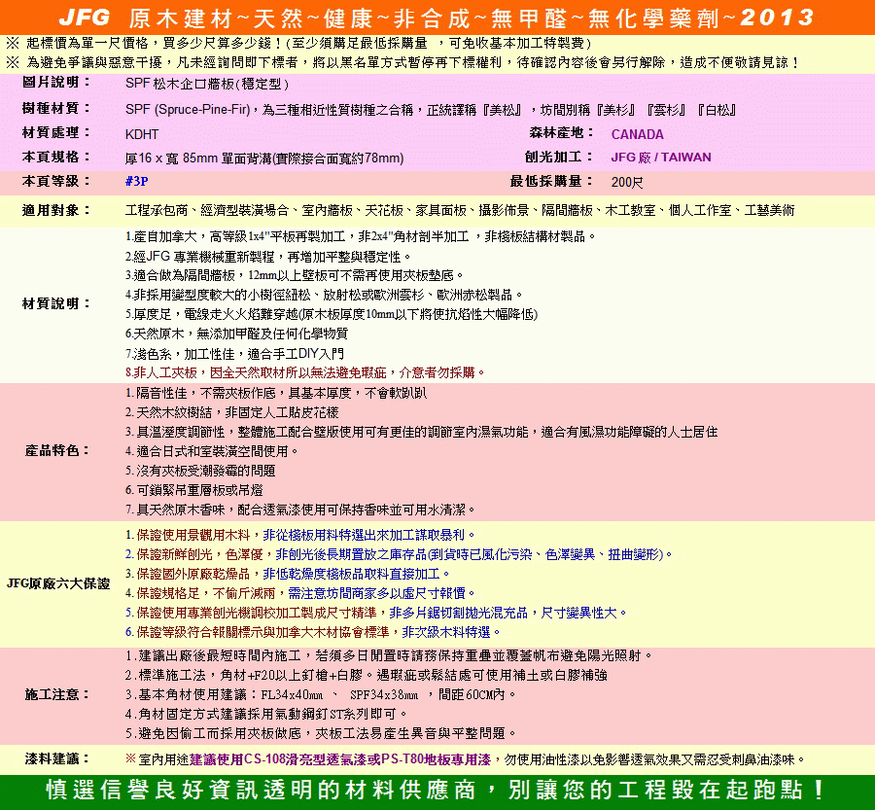This screenshot has height=810, width=875.
Task: Select the '森林產地:' label
Action: click(561, 133)
